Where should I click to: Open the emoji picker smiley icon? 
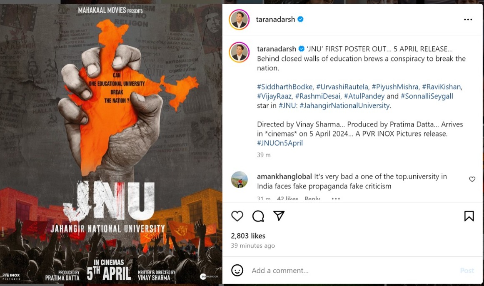[237, 270]
